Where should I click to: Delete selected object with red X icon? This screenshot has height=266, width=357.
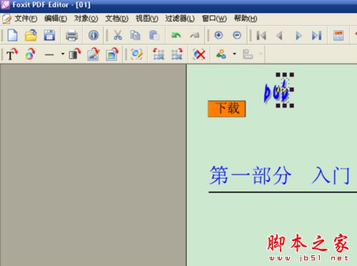coord(199,54)
